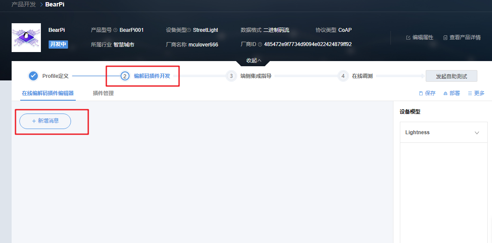This screenshot has height=243, width=492.
Task: Click the step 4 circle icon
Action: 343,76
